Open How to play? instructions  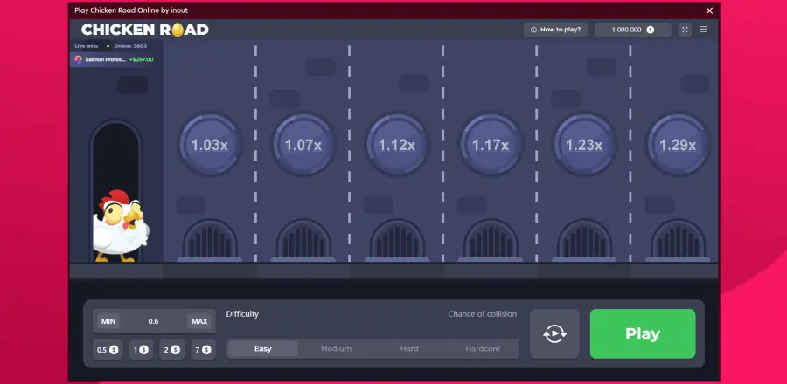555,30
